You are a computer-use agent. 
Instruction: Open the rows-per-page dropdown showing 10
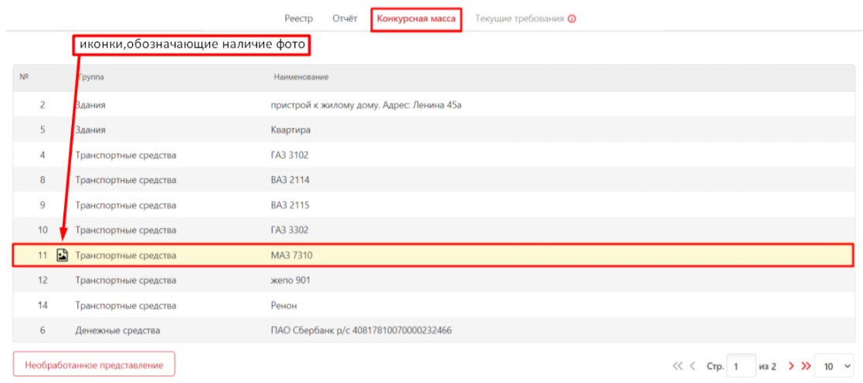coord(834,366)
